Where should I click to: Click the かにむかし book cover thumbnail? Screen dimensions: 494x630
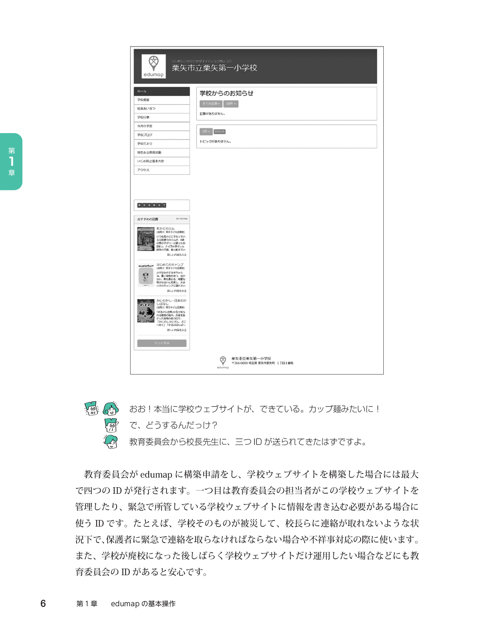pyautogui.click(x=146, y=311)
